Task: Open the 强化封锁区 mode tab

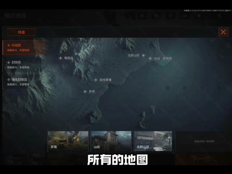Action: point(22,82)
